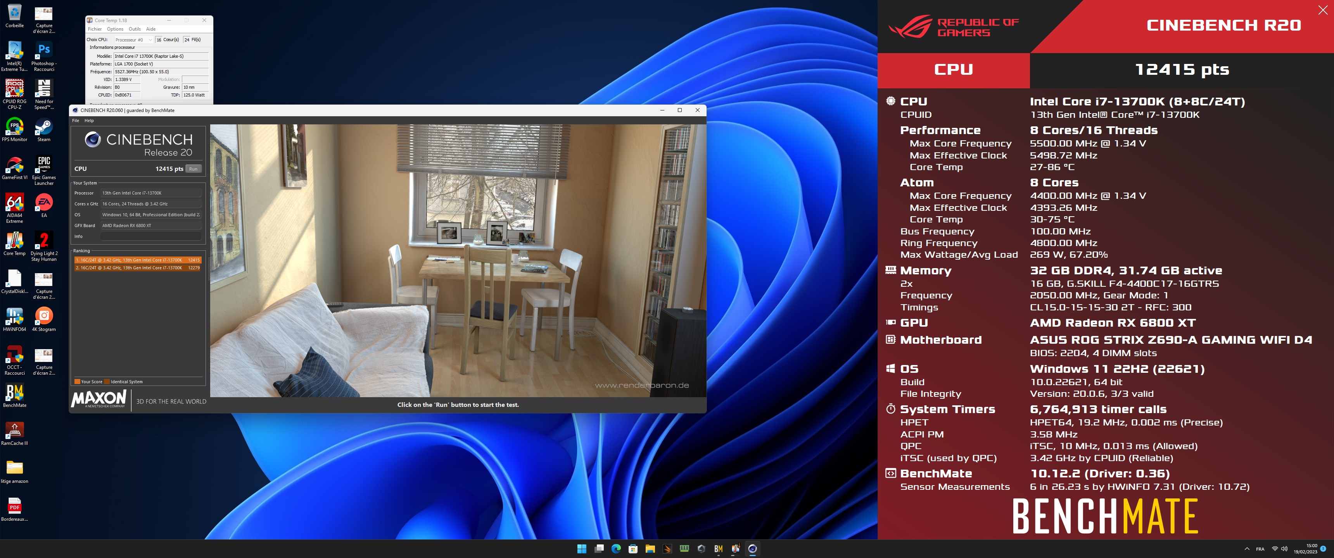Click the Processor field 13th Gen Intel Core i7-13700K
Viewport: 1334px width, 558px height.
(x=151, y=193)
